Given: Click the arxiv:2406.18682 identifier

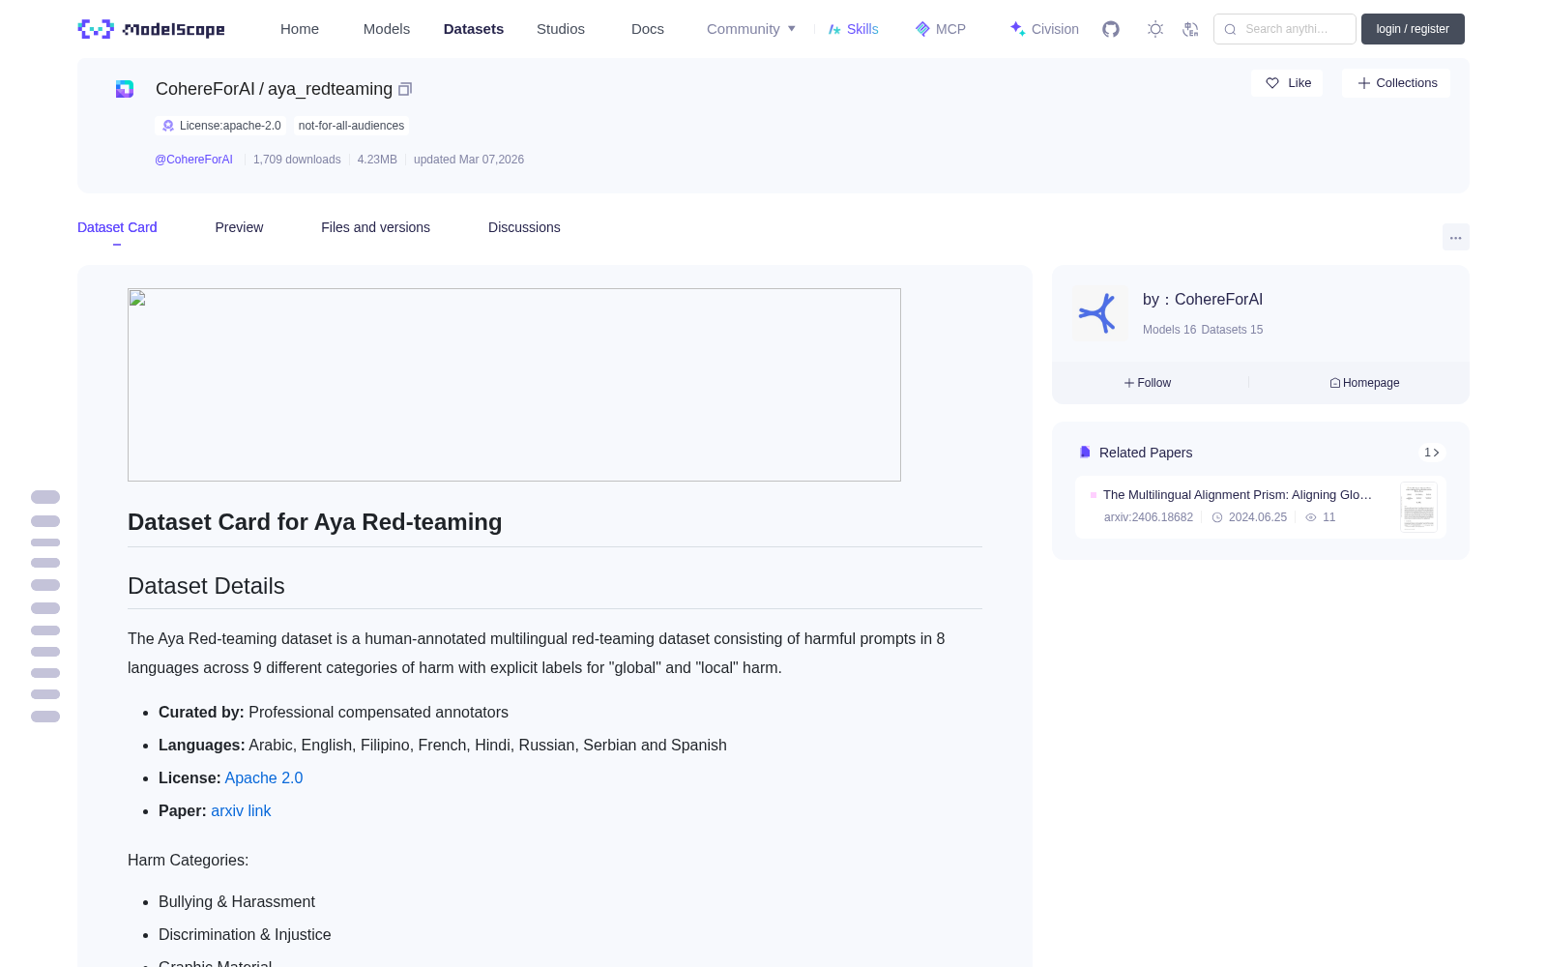Looking at the screenshot, I should click(1149, 517).
